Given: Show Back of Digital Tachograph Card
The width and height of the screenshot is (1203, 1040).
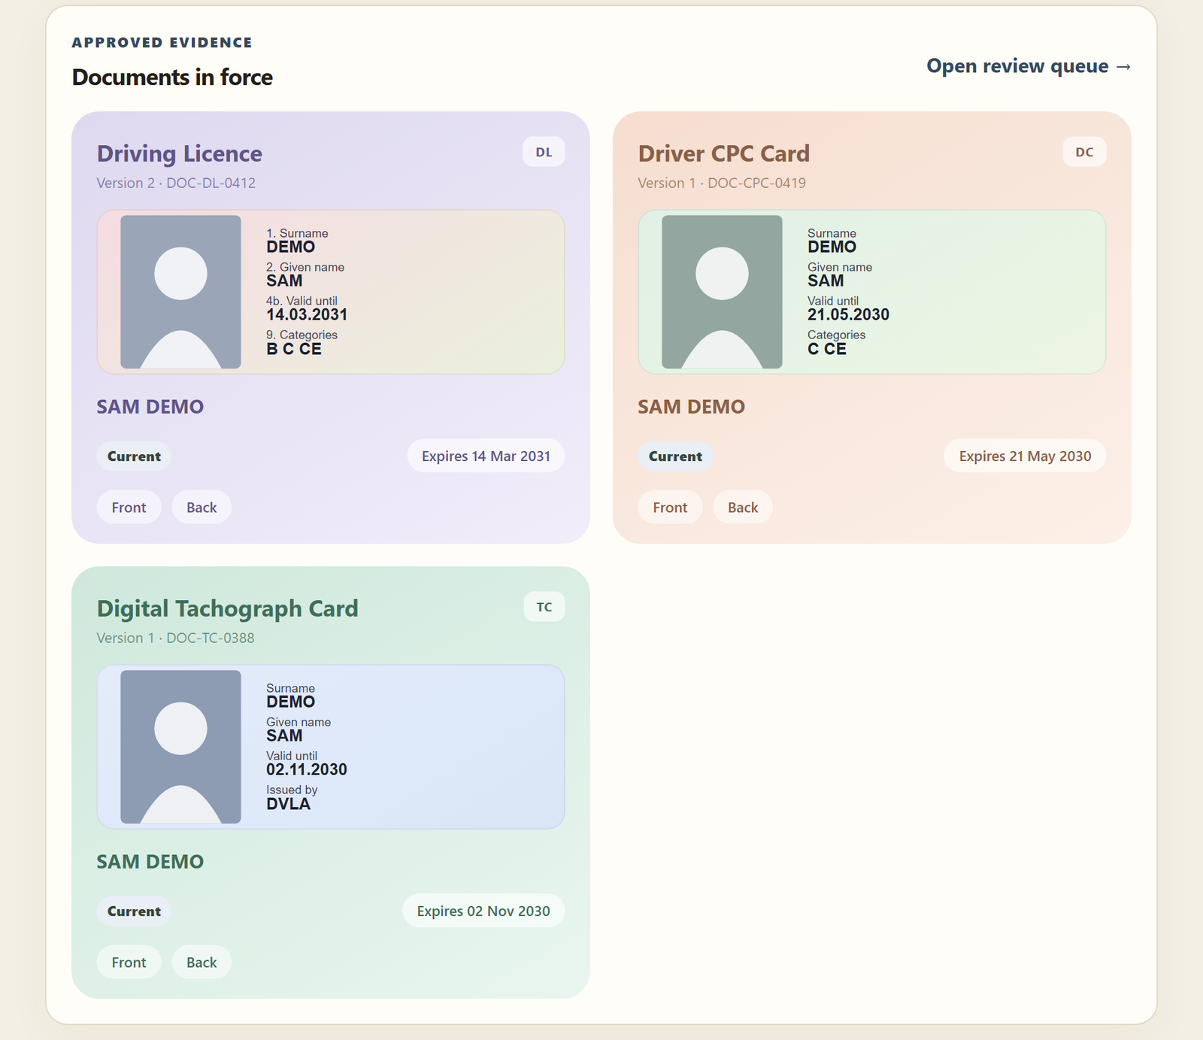Looking at the screenshot, I should click(202, 963).
